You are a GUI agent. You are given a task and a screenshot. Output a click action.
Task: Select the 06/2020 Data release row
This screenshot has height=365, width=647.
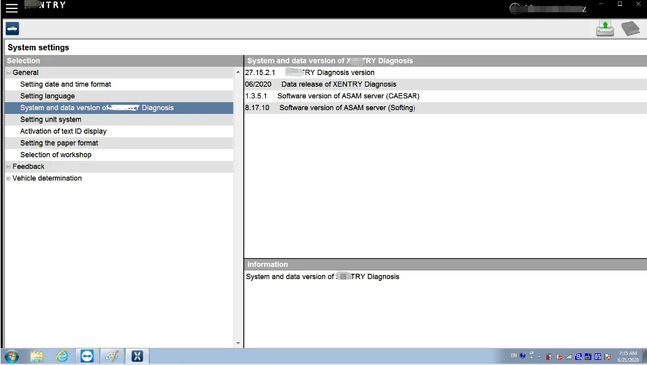coord(446,84)
